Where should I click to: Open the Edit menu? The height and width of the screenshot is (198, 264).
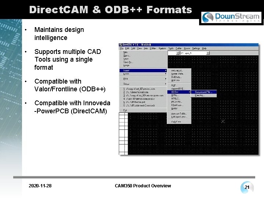click(127, 48)
